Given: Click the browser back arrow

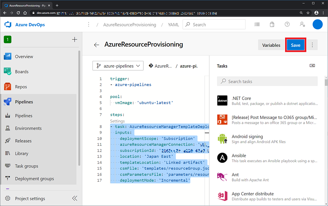Looking at the screenshot, I should tap(5, 13).
